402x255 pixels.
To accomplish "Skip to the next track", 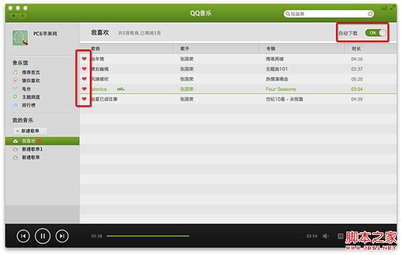I will click(62, 236).
